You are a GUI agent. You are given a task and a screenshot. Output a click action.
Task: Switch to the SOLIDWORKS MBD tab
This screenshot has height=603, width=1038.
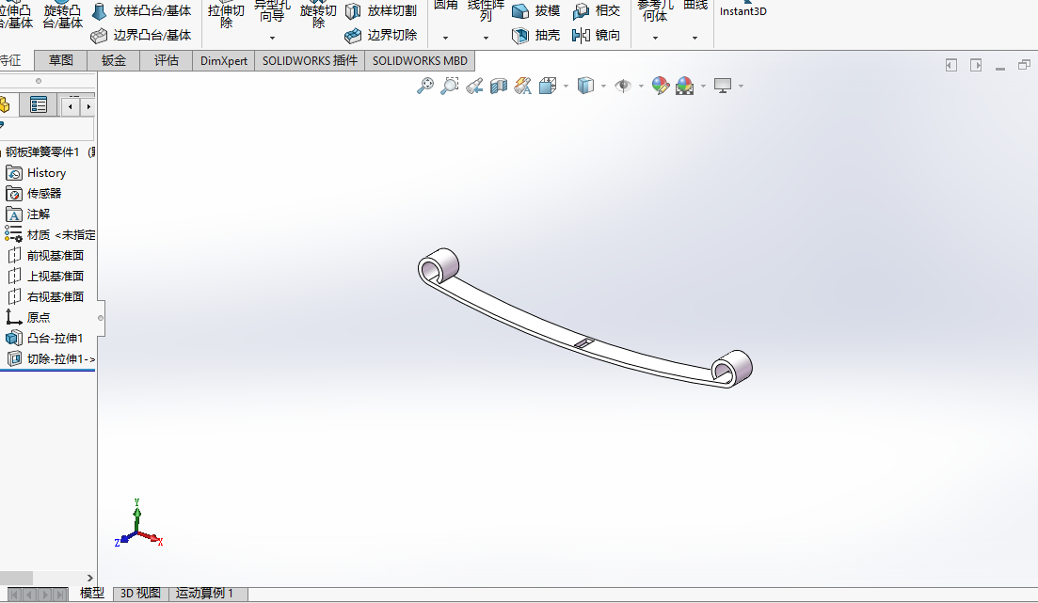point(420,61)
